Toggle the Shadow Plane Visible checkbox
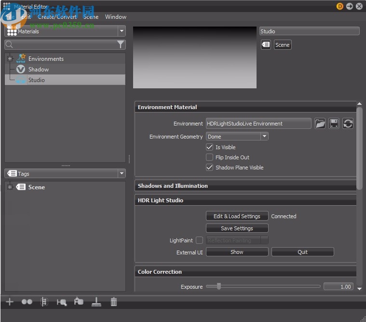The image size is (366, 322). coord(209,168)
